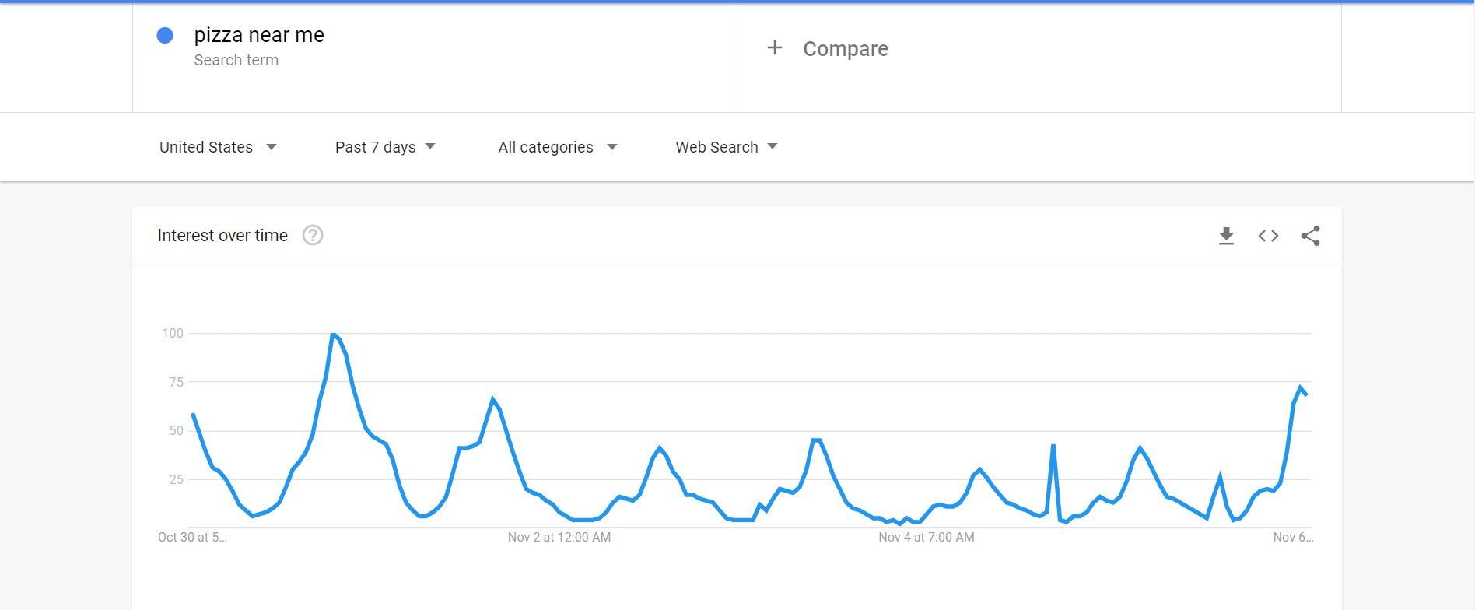Click the Search term subtitle label
Image resolution: width=1475 pixels, height=610 pixels.
236,60
